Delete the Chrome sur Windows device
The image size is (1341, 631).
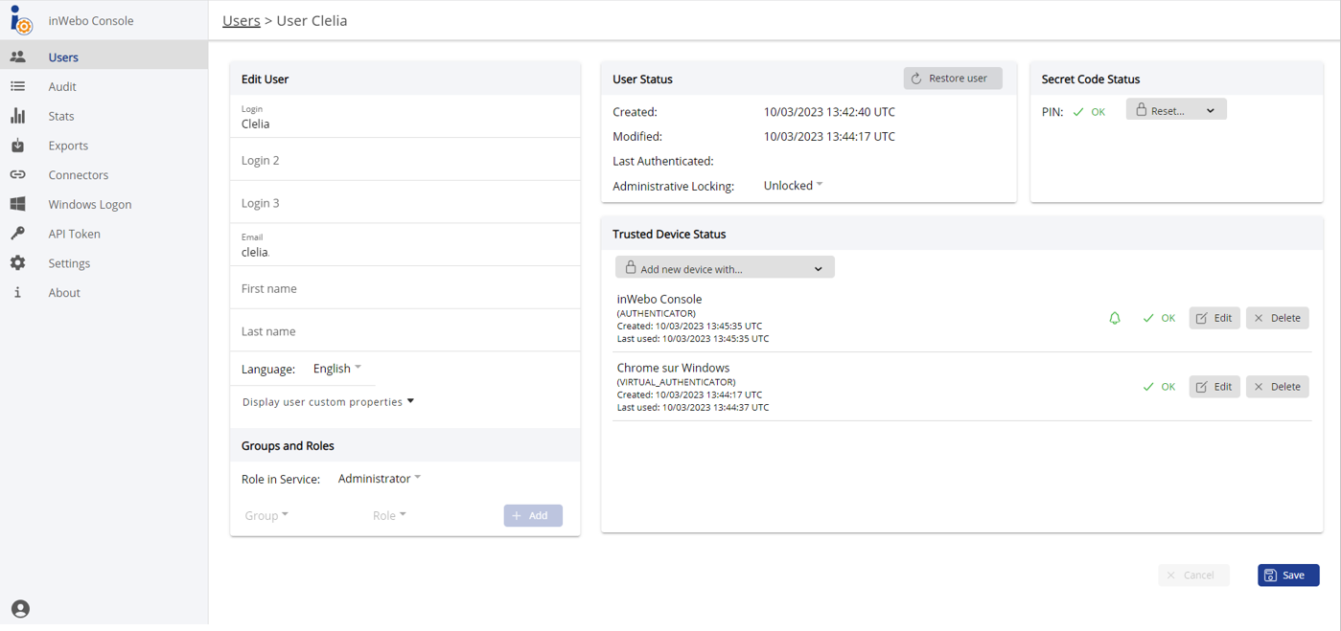(x=1277, y=386)
